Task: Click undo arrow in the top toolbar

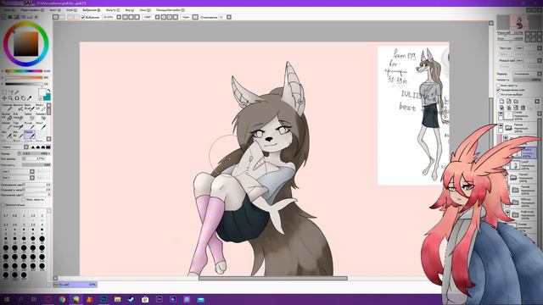Action: [56, 17]
